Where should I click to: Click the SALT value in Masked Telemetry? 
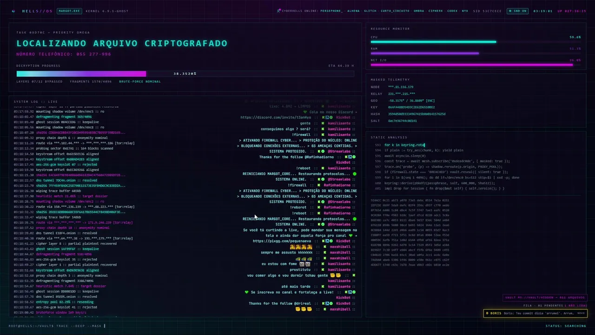[x=402, y=121]
